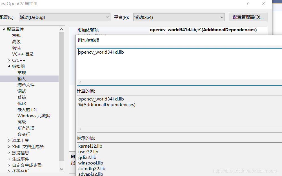Select 所有选项 item

point(26,128)
